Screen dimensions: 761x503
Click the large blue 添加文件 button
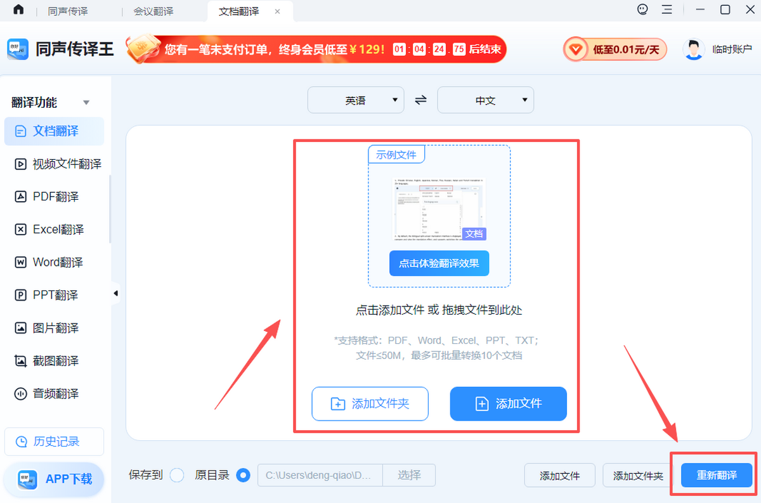click(509, 403)
